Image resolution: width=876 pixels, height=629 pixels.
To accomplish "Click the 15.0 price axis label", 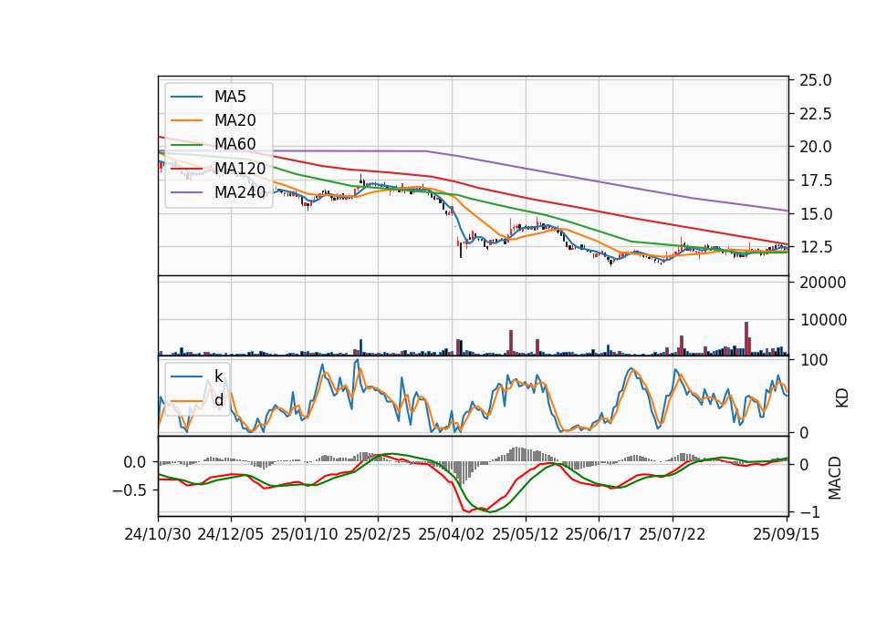I will click(816, 213).
